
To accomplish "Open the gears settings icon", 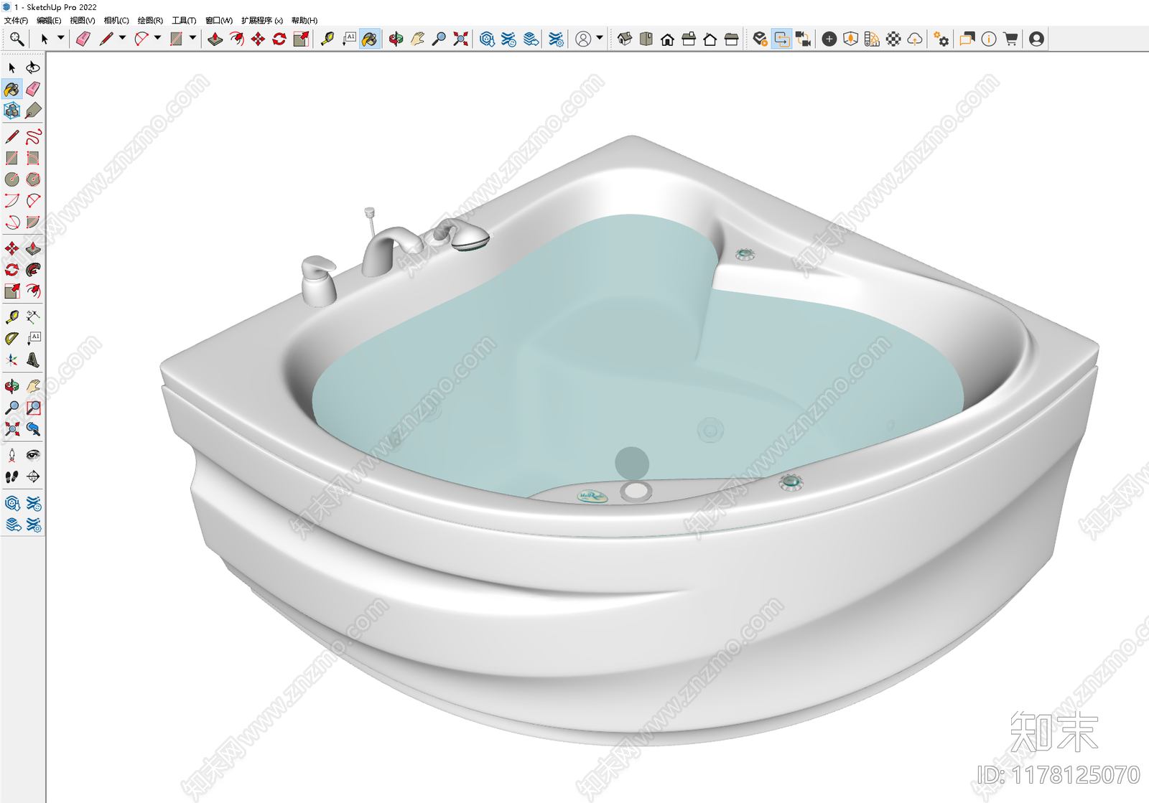I will (x=941, y=39).
